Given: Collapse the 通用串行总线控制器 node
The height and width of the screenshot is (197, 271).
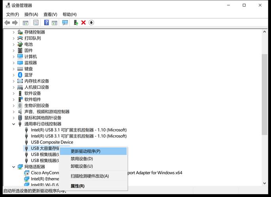Looking at the screenshot, I should [13, 124].
